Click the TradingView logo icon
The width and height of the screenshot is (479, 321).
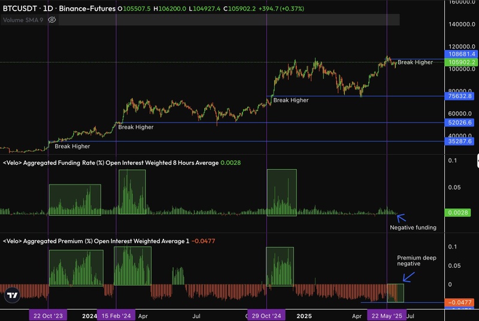(x=12, y=295)
